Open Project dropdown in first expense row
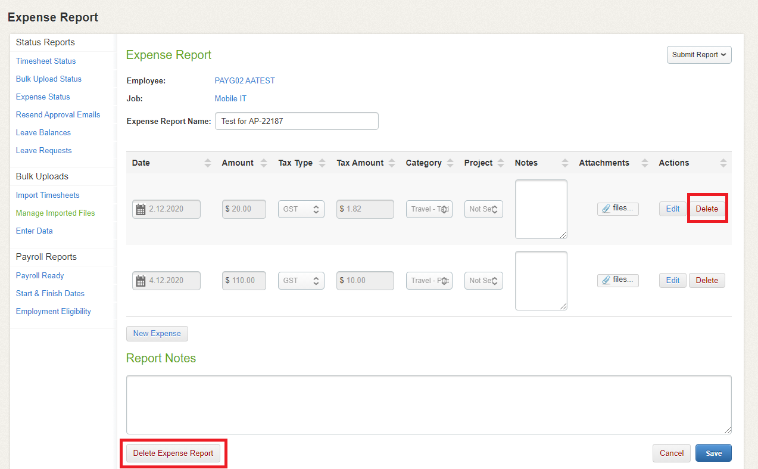The width and height of the screenshot is (758, 469). pyautogui.click(x=484, y=209)
